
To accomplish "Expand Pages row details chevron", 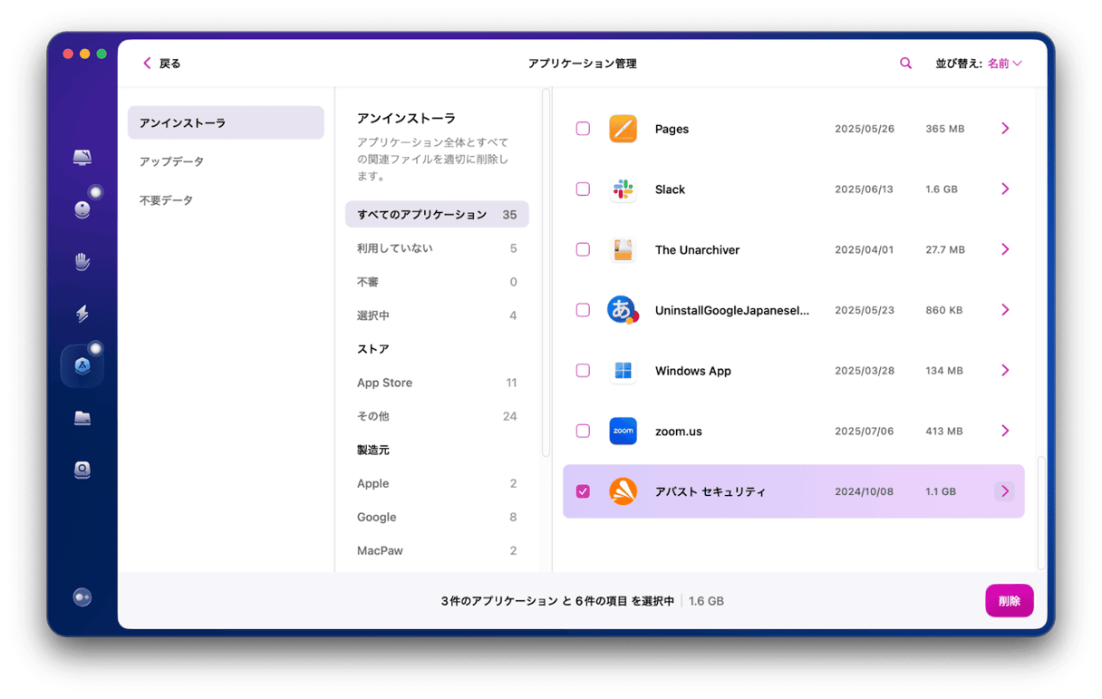I will (1005, 129).
